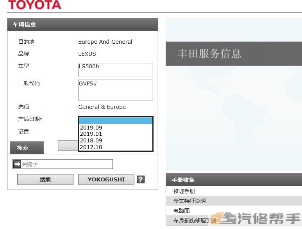Click the LEXUS brand value
The height and width of the screenshot is (229, 302).
point(87,54)
